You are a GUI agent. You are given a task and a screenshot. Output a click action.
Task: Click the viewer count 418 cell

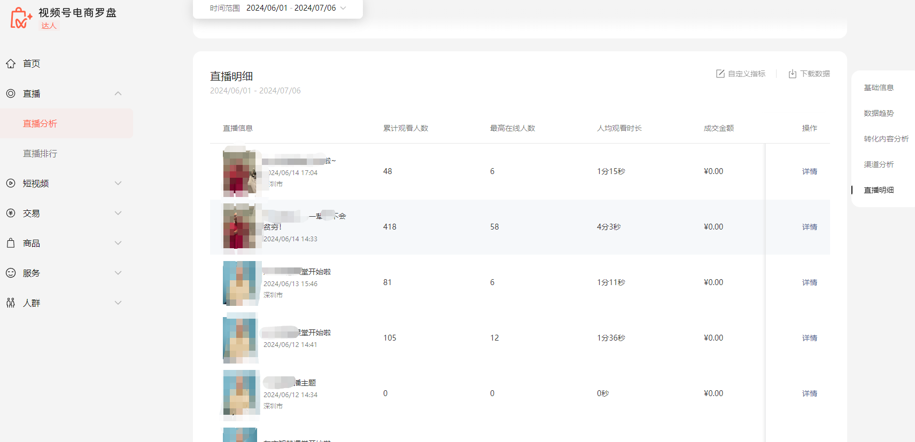[x=390, y=227]
